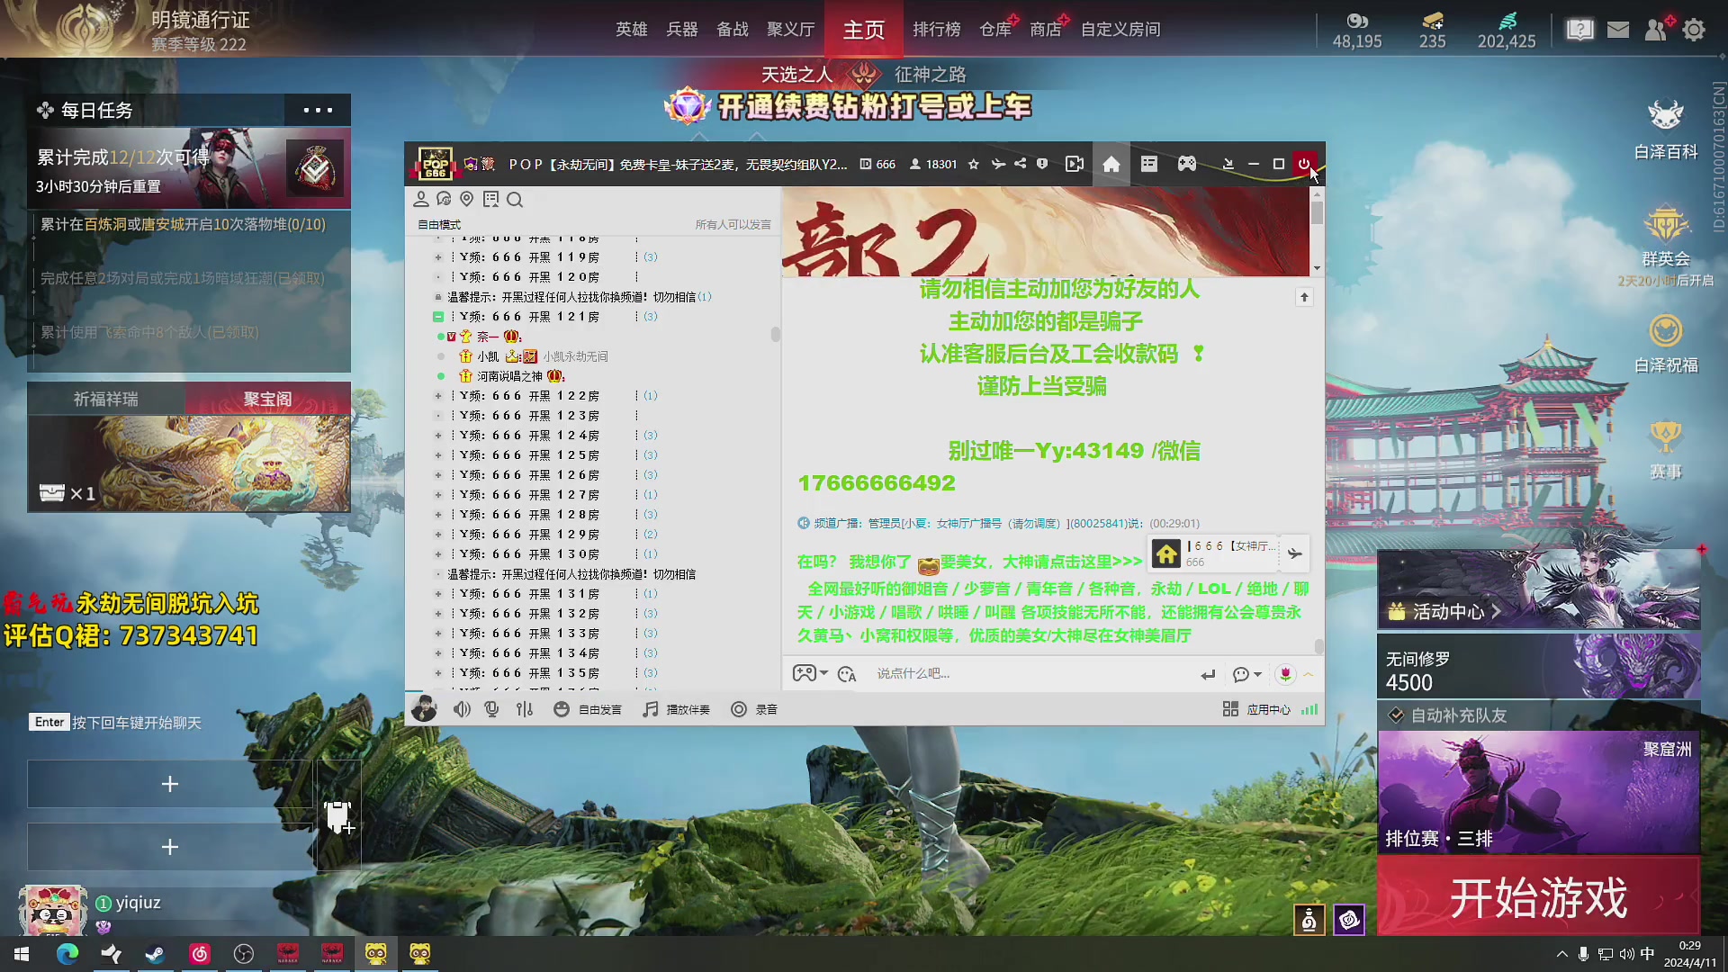The width and height of the screenshot is (1728, 972).
Task: Click the YY headset support icon
Action: [x=443, y=199]
